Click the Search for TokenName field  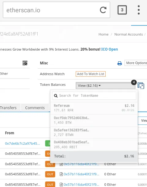pyautogui.click(x=94, y=96)
